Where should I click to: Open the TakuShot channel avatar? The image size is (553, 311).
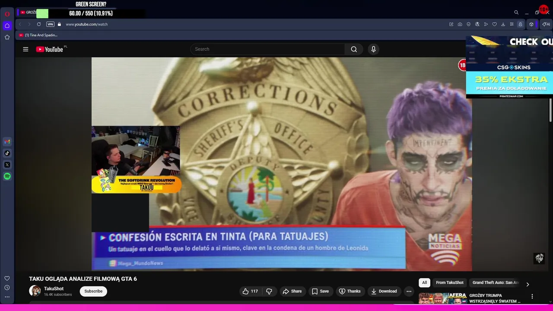35,291
